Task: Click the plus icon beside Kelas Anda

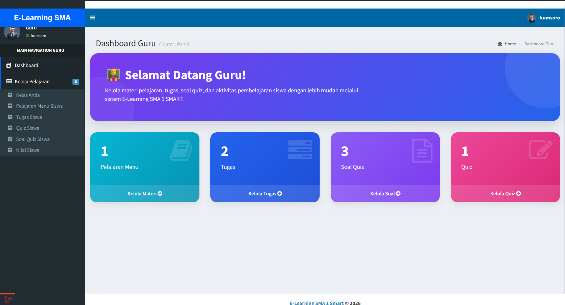Action: coord(10,95)
